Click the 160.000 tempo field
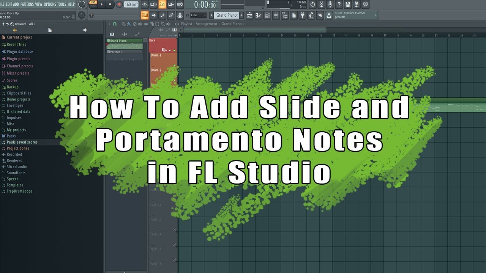Image resolution: width=486 pixels, height=273 pixels. pos(131,5)
